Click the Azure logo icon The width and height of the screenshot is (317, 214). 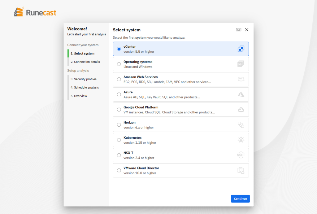coord(241,94)
